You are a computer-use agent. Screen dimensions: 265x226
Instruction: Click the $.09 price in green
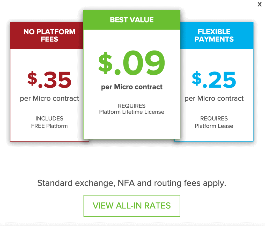pos(132,63)
